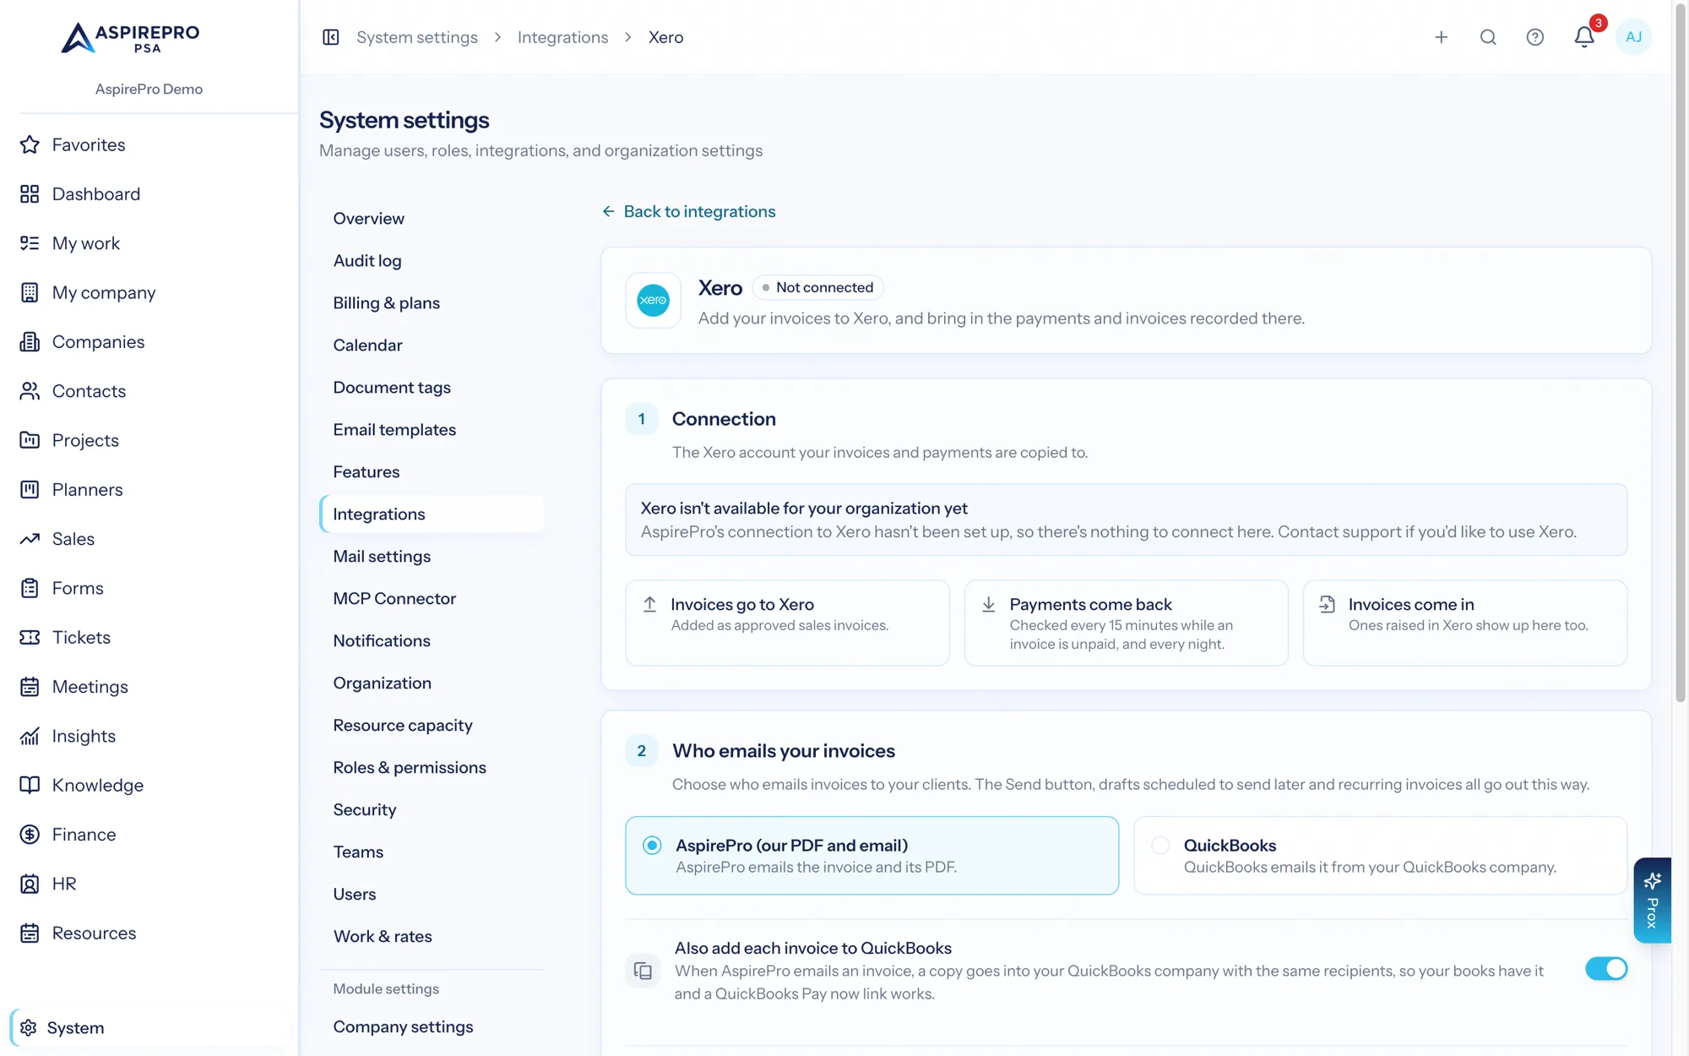The width and height of the screenshot is (1689, 1056).
Task: Open Billing & plans settings
Action: [432, 303]
